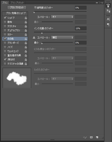
Task: Enable the ウェットエッジ checkbox
Action: (x=5, y=51)
